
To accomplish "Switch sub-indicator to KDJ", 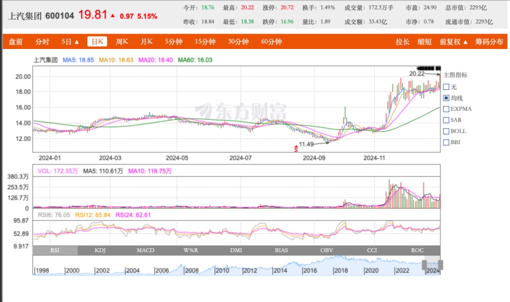I will (x=100, y=250).
